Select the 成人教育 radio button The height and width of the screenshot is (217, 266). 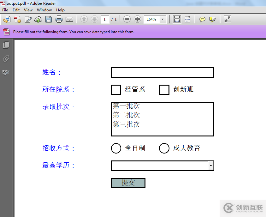pyautogui.click(x=164, y=148)
